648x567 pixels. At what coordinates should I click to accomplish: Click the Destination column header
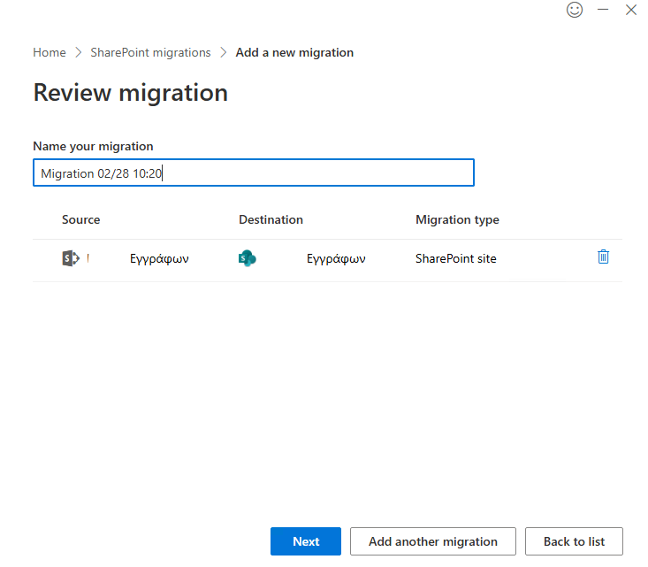(271, 219)
